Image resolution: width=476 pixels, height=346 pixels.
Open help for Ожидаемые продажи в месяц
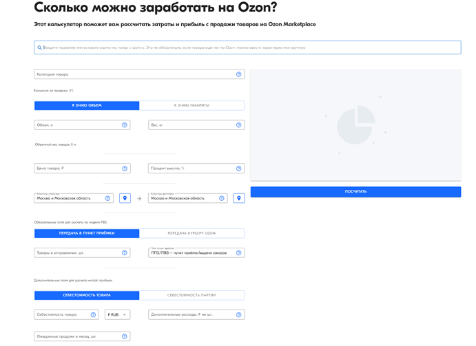coord(125,336)
